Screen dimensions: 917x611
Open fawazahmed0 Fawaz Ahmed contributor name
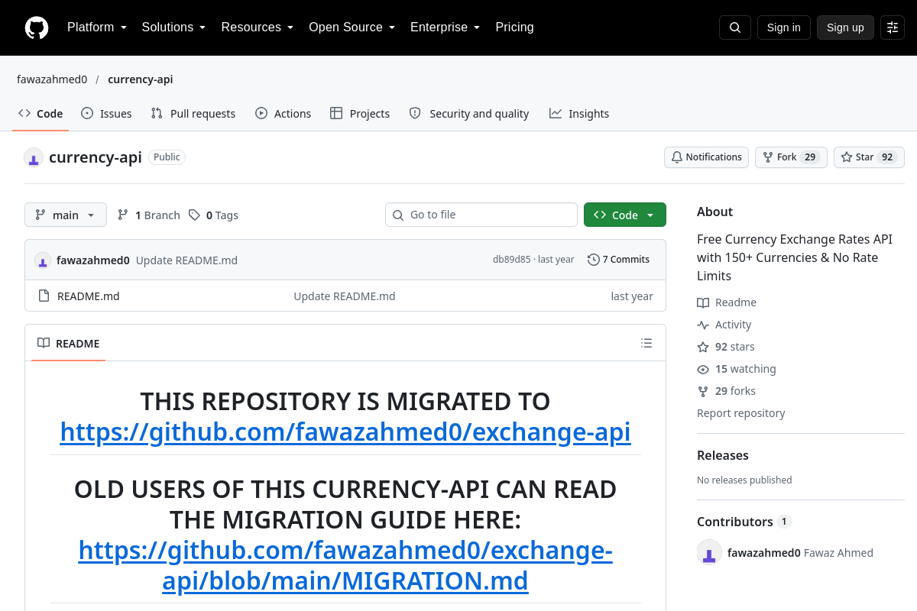coord(800,553)
